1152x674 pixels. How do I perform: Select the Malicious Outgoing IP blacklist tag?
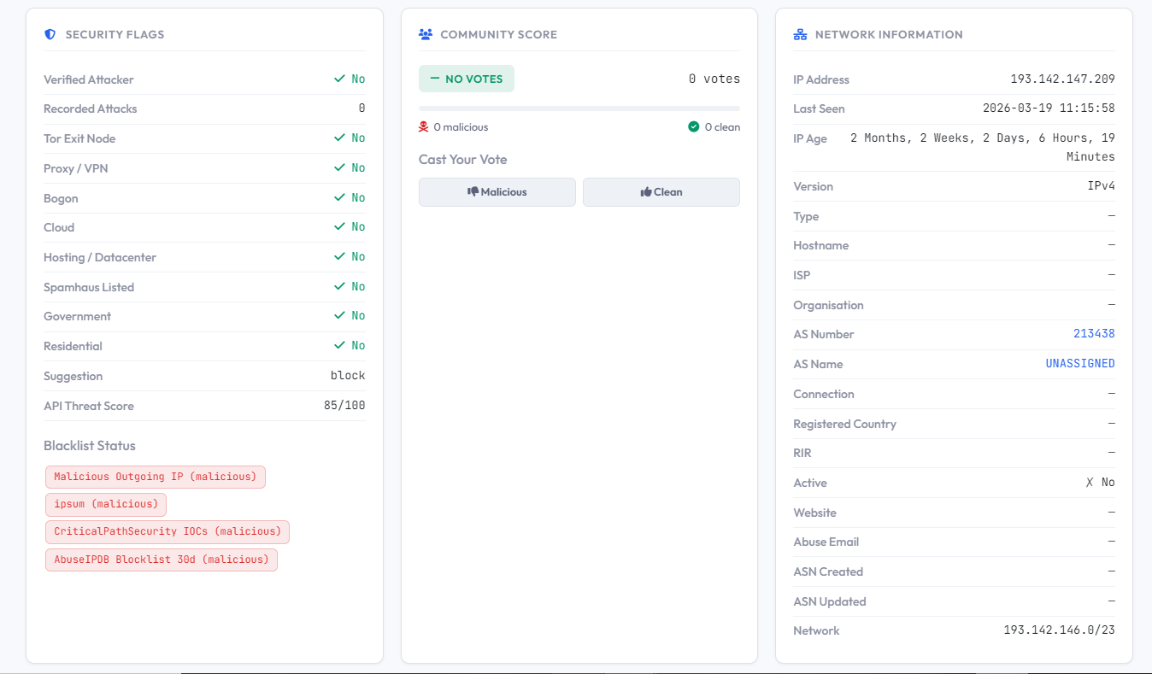(x=156, y=477)
